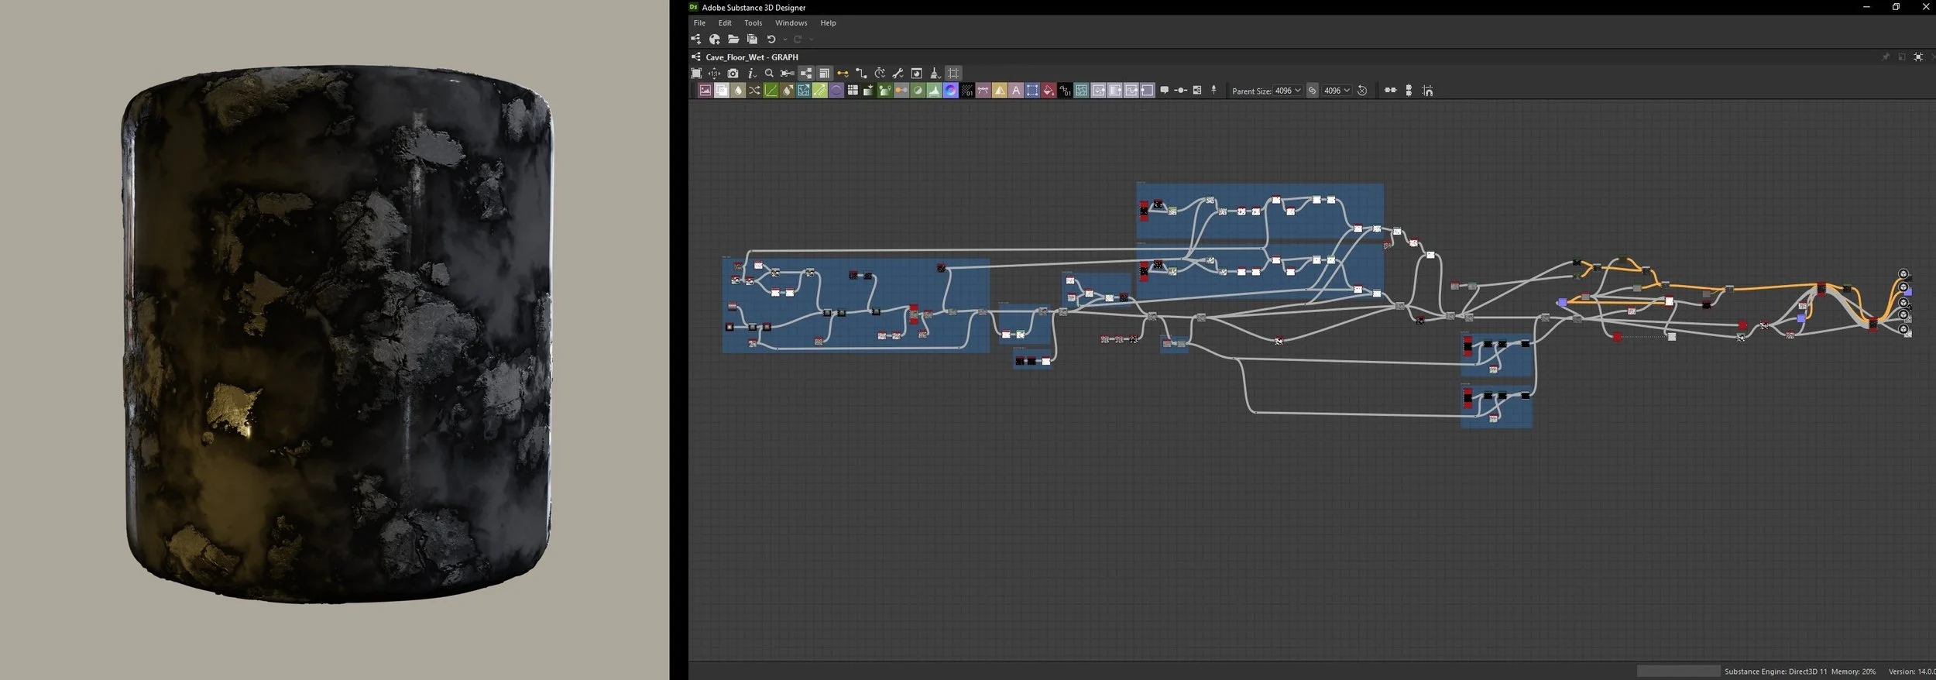Add an HSL node from toolbar
The height and width of the screenshot is (680, 1936).
(918, 91)
